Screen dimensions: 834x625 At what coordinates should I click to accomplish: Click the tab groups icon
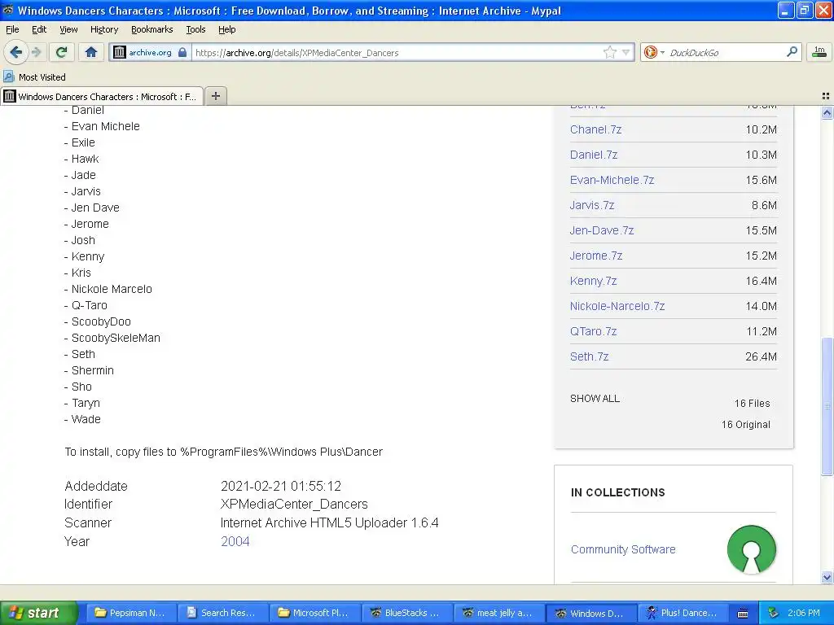point(826,96)
